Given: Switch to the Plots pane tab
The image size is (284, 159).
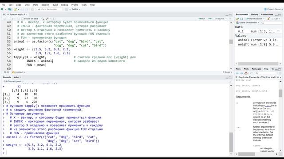Looking at the screenshot, I should pos(246,69).
